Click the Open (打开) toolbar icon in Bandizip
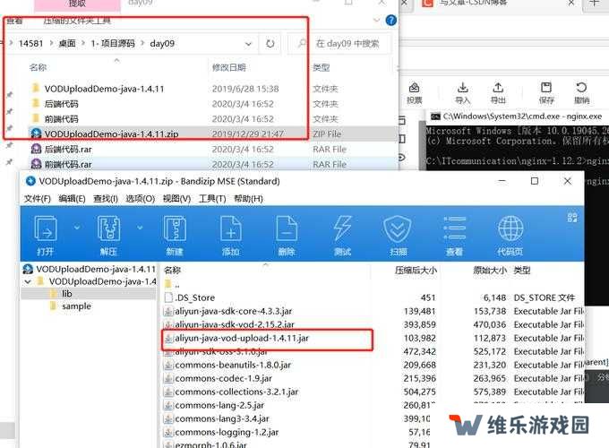This screenshot has height=448, width=609. point(46,235)
